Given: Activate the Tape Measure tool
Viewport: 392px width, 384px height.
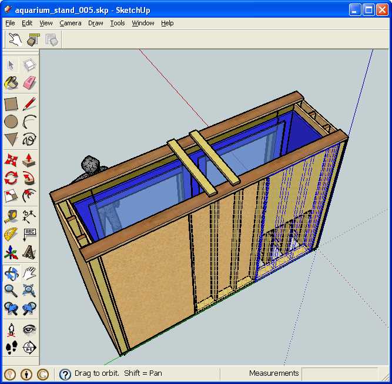Looking at the screenshot, I should point(11,216).
